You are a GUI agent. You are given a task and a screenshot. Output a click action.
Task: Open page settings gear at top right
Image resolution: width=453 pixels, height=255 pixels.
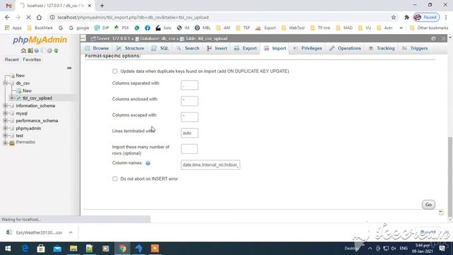[433, 38]
